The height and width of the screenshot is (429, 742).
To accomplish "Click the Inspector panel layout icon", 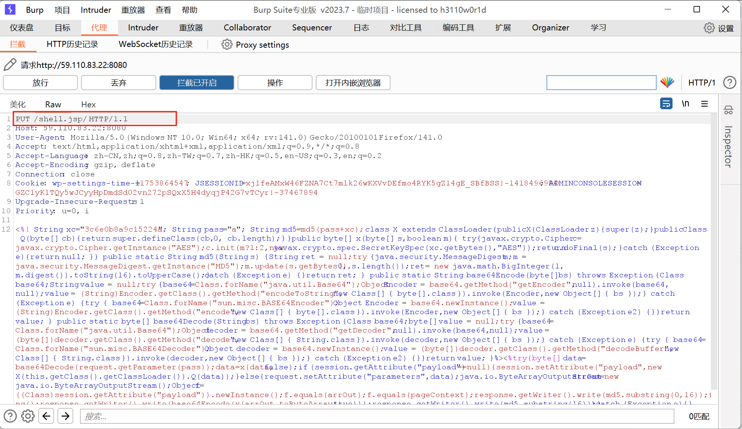I will tap(728, 110).
